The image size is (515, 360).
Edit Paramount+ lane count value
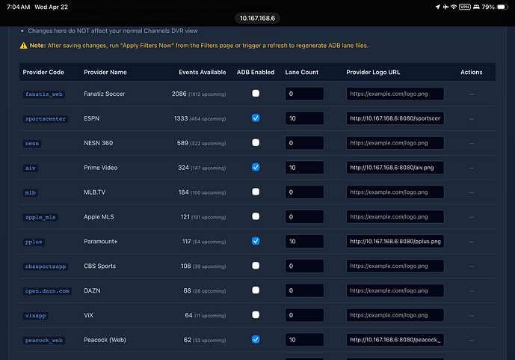click(304, 241)
